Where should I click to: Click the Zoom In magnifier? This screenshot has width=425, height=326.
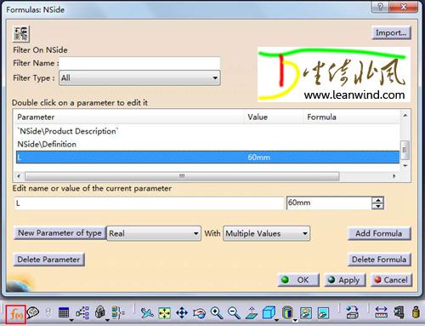point(217,313)
